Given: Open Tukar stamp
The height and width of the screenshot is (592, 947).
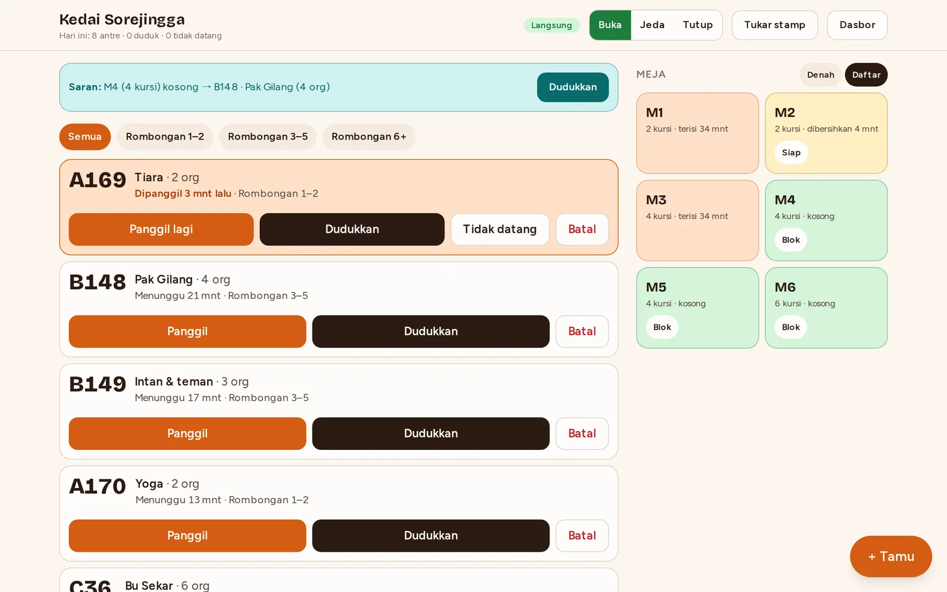Looking at the screenshot, I should 774,25.
